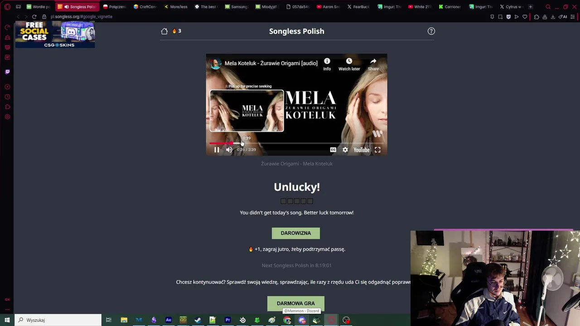Open YouTube player settings gear
580x326 pixels.
(345, 150)
